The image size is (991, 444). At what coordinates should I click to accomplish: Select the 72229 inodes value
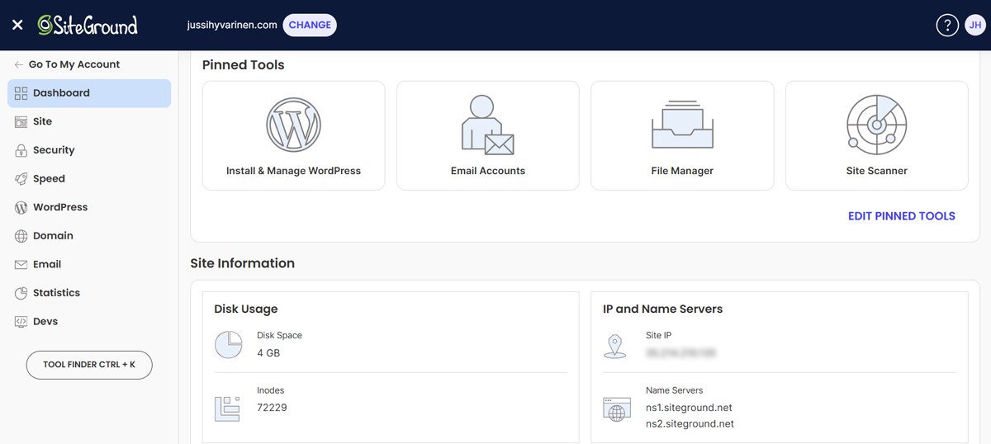click(272, 408)
